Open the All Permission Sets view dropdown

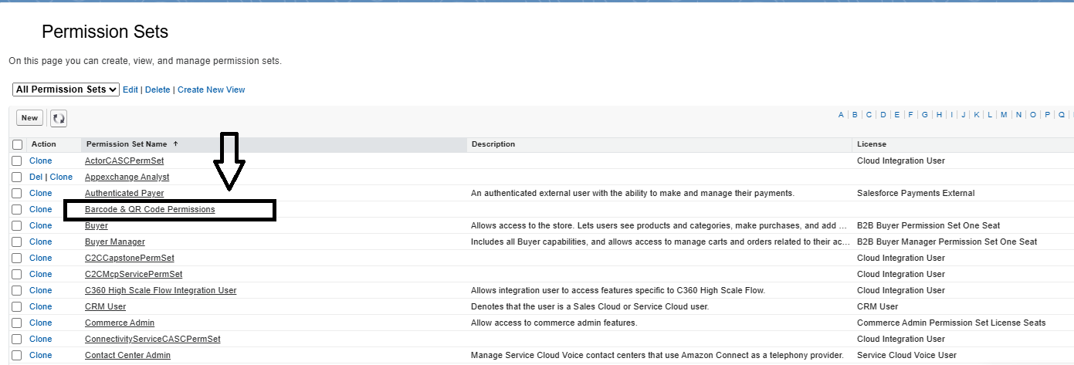(66, 90)
